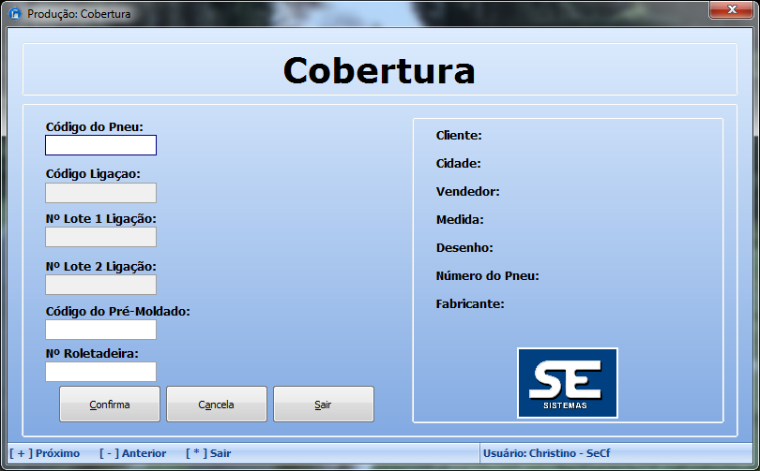Select the Número do Pneu label
The width and height of the screenshot is (760, 471).
[x=487, y=276]
